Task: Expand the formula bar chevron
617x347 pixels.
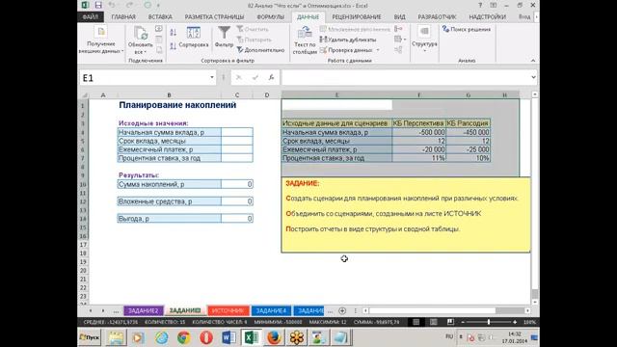Action: [533, 77]
